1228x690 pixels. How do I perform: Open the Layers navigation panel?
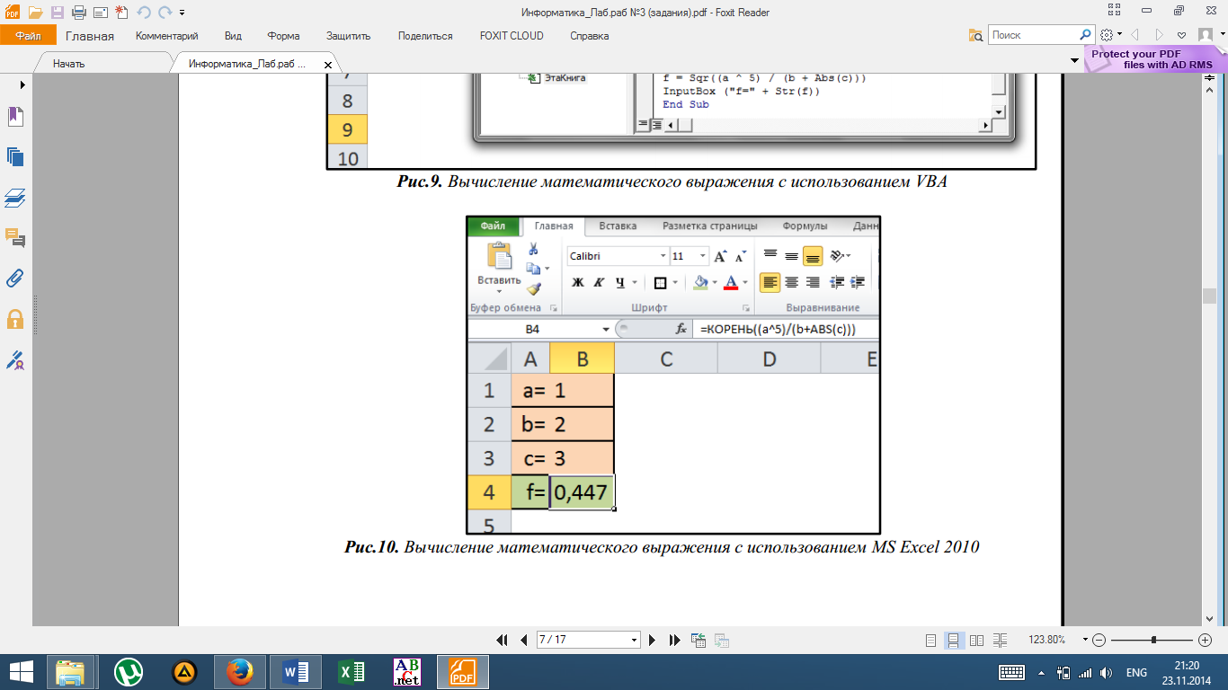[15, 198]
